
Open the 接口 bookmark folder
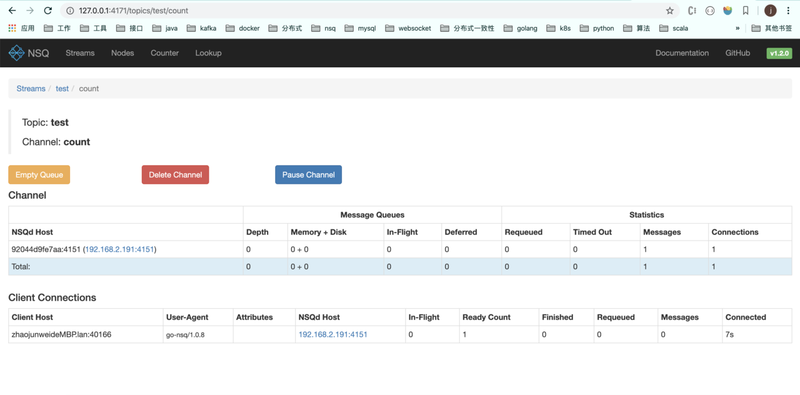tap(129, 28)
